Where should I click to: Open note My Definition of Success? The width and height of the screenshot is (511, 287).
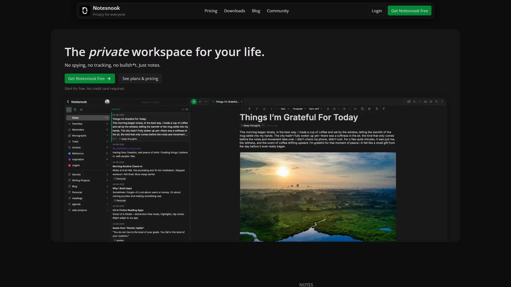150,150
